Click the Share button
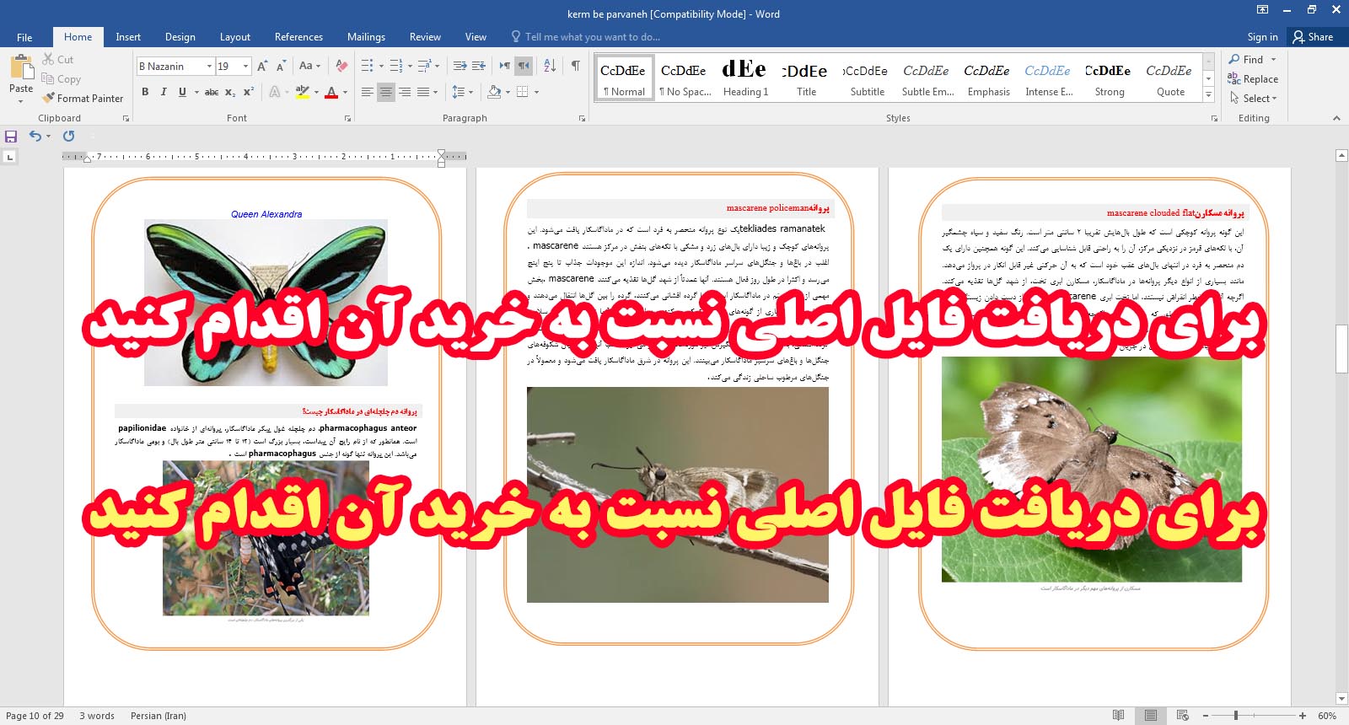Screen dimensions: 1349x725 coord(1313,37)
